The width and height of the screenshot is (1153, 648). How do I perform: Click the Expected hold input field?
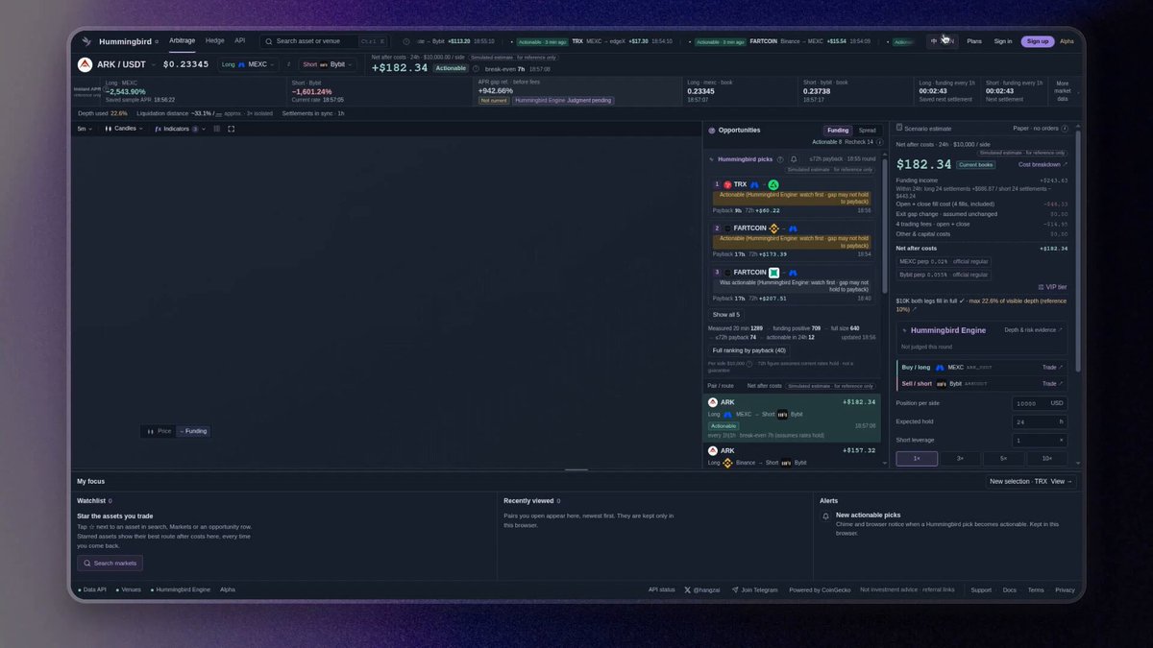[x=1040, y=421]
